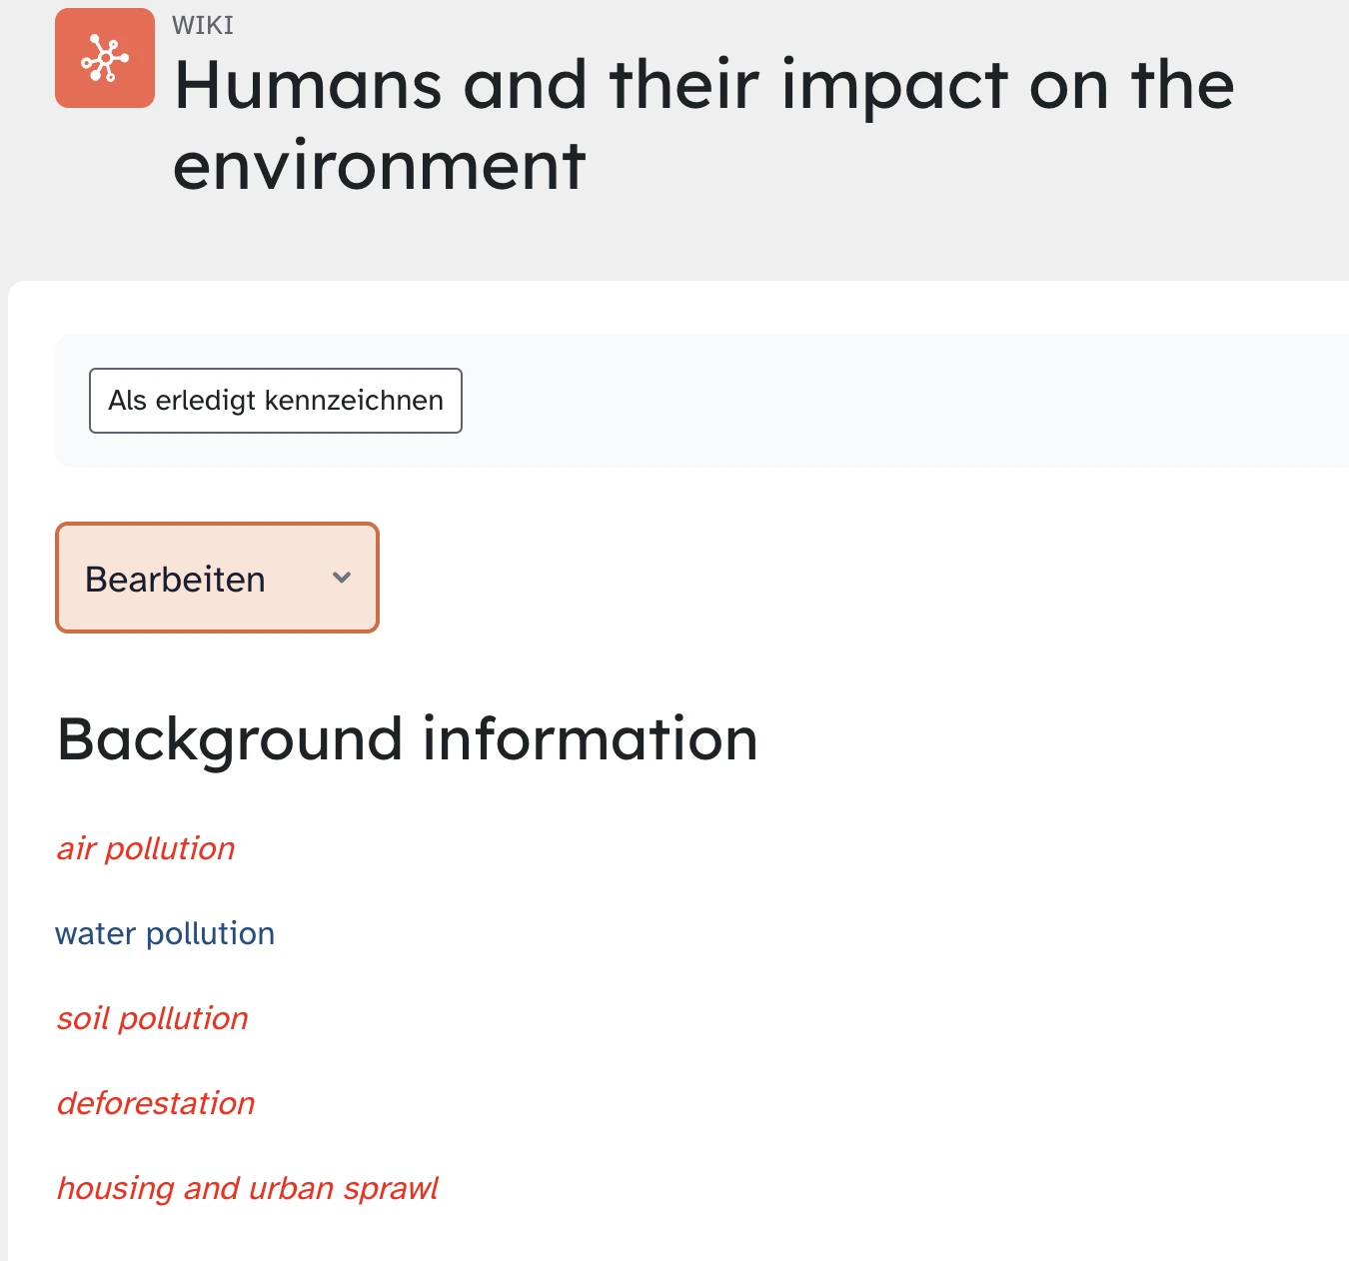Click the 'Humans and their impact on the' title line

(x=703, y=85)
